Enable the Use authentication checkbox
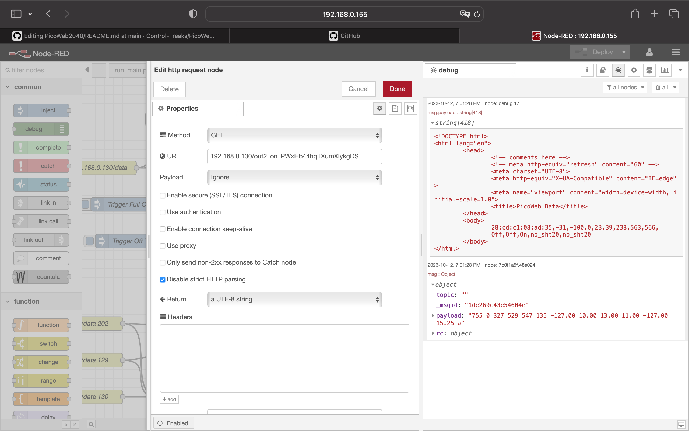 click(162, 212)
